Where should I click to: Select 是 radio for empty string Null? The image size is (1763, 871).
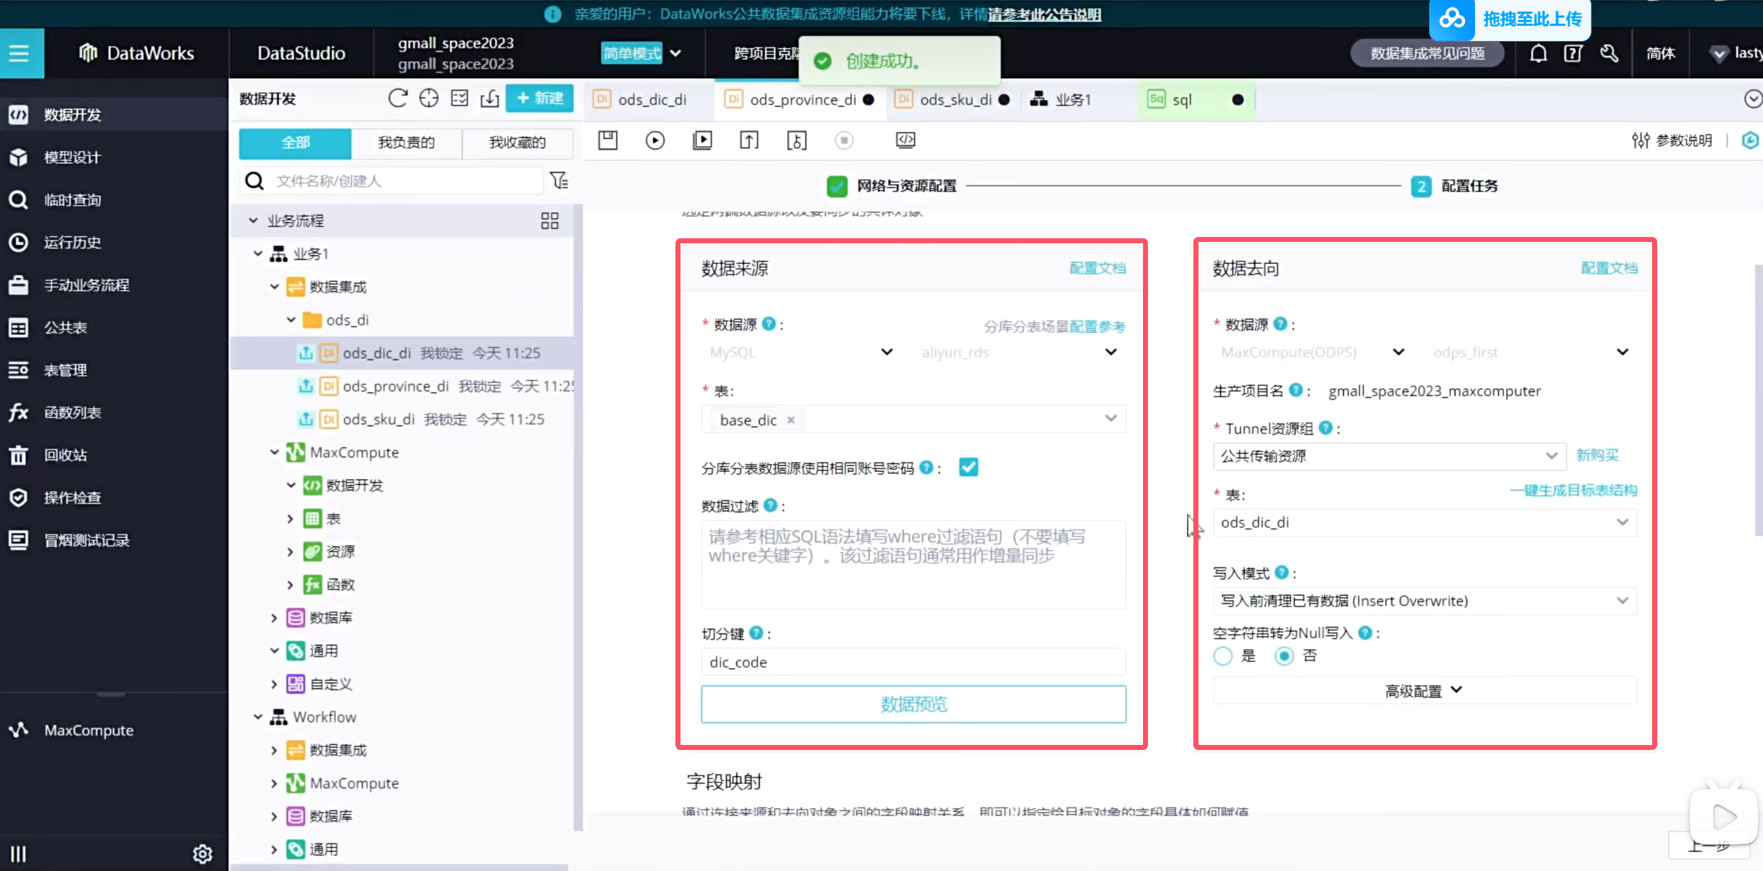coord(1222,656)
